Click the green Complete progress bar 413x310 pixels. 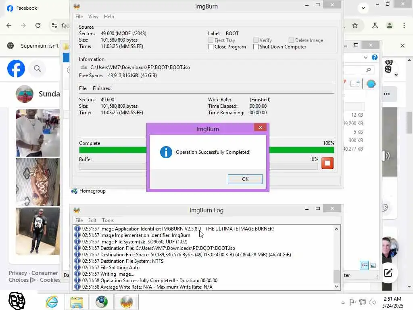pyautogui.click(x=206, y=150)
